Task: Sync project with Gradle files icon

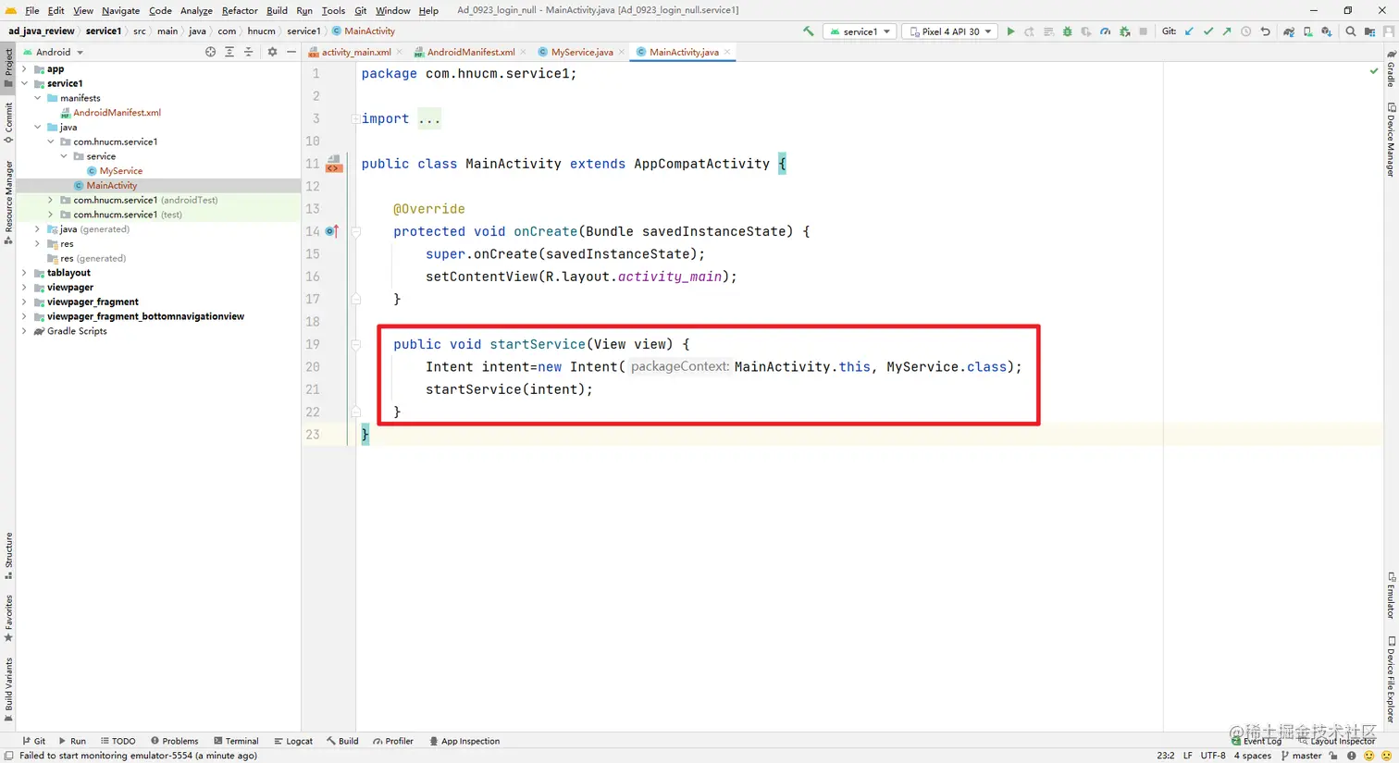Action: click(x=1289, y=31)
